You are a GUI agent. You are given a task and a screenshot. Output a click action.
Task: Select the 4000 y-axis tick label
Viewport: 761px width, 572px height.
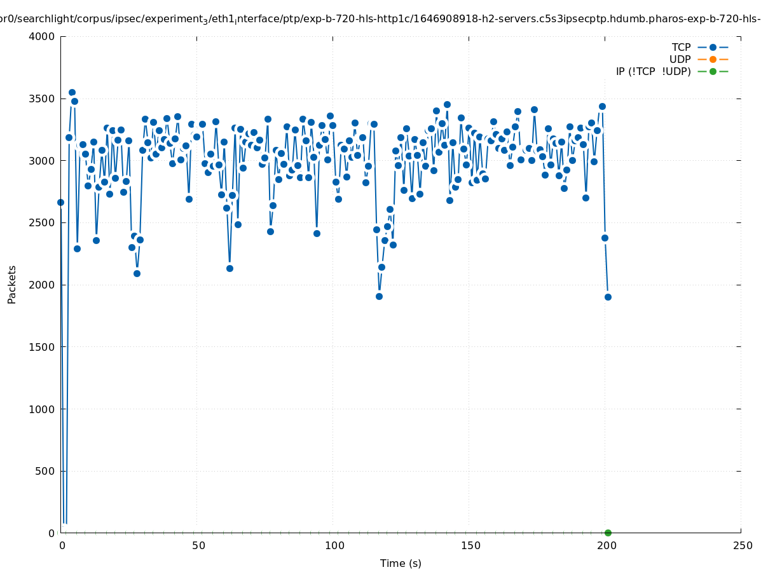coord(42,36)
